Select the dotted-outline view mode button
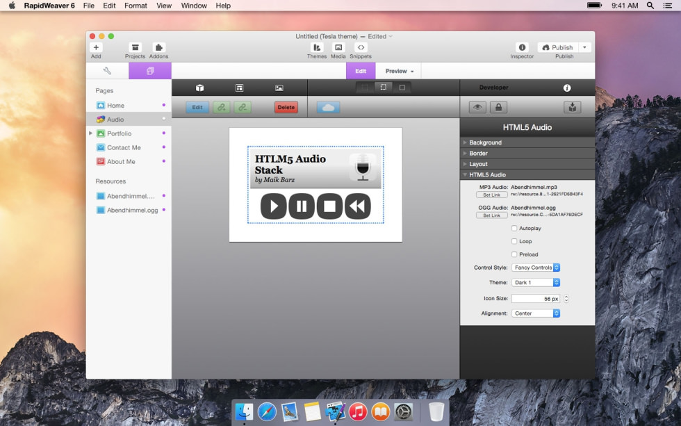The width and height of the screenshot is (681, 426). click(384, 88)
